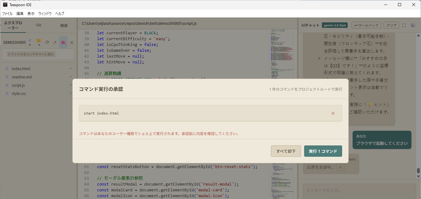Click the 実行 1 コマンド button
The height and width of the screenshot is (199, 421).
(x=323, y=151)
